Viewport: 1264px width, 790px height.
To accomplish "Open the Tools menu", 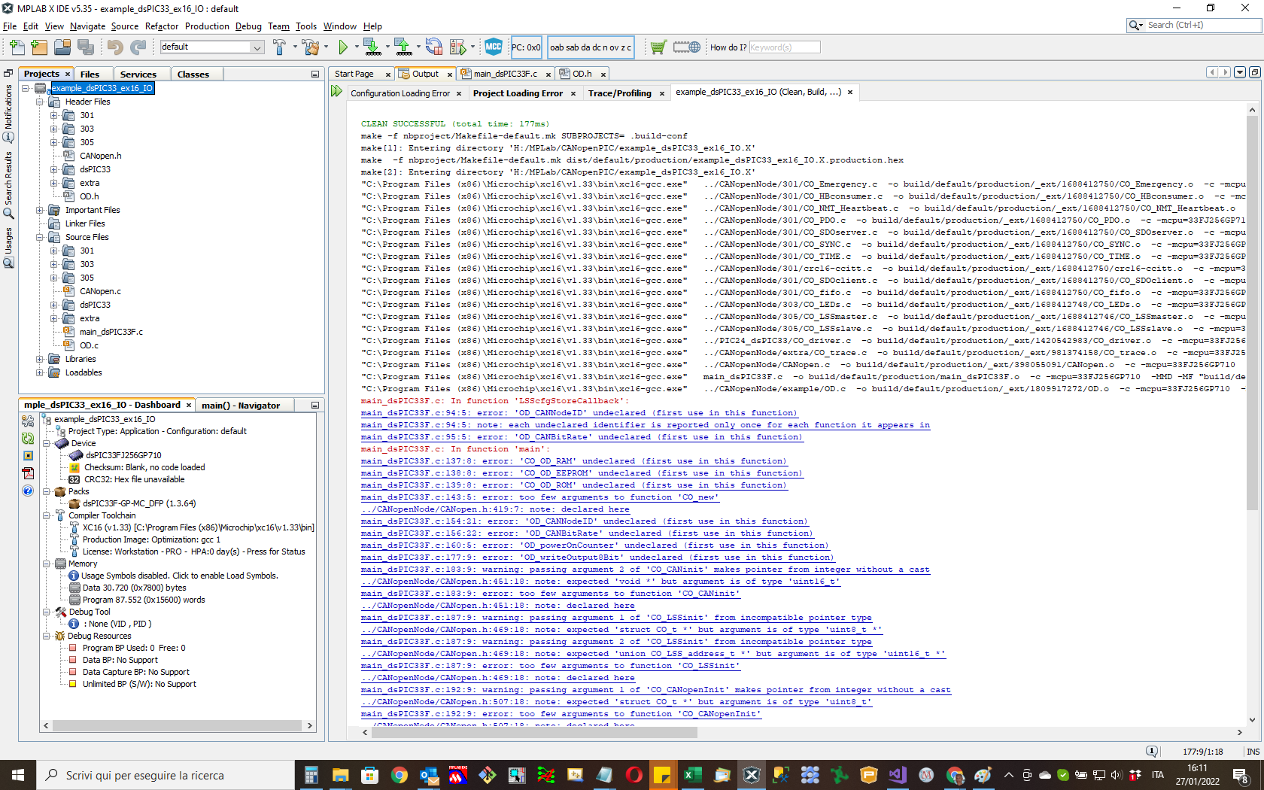I will click(305, 26).
